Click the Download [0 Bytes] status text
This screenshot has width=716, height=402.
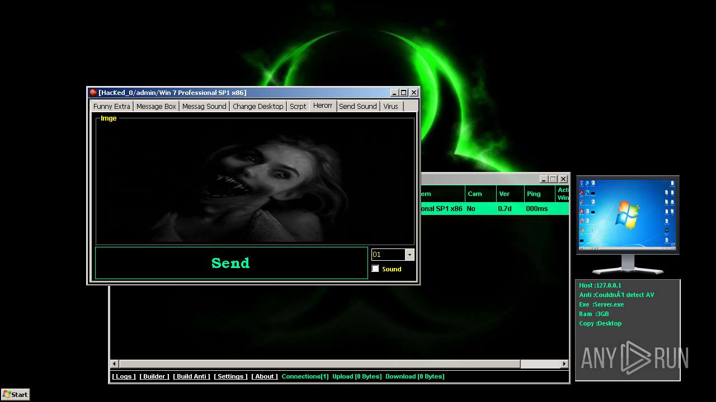[415, 376]
